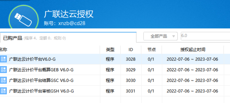Image resolution: width=230 pixels, height=103 pixels.
Task: Click the search field containing 6.0
Action: click(x=205, y=36)
